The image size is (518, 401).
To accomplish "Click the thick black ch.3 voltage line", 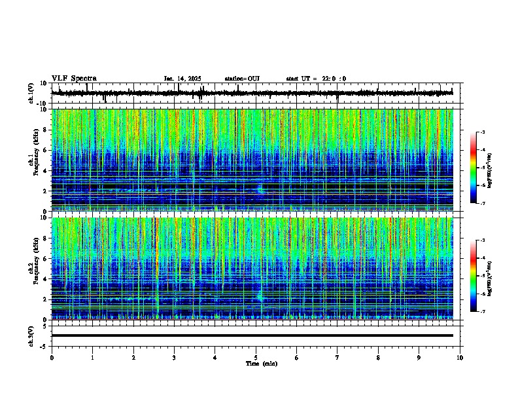I will tap(252, 335).
